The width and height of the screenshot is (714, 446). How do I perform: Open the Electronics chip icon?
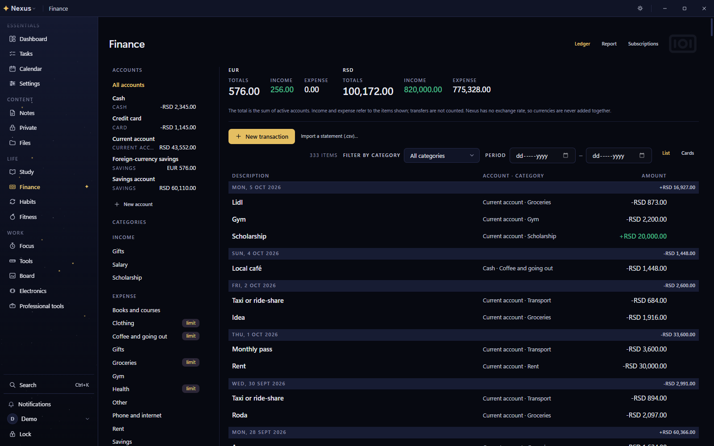12,291
